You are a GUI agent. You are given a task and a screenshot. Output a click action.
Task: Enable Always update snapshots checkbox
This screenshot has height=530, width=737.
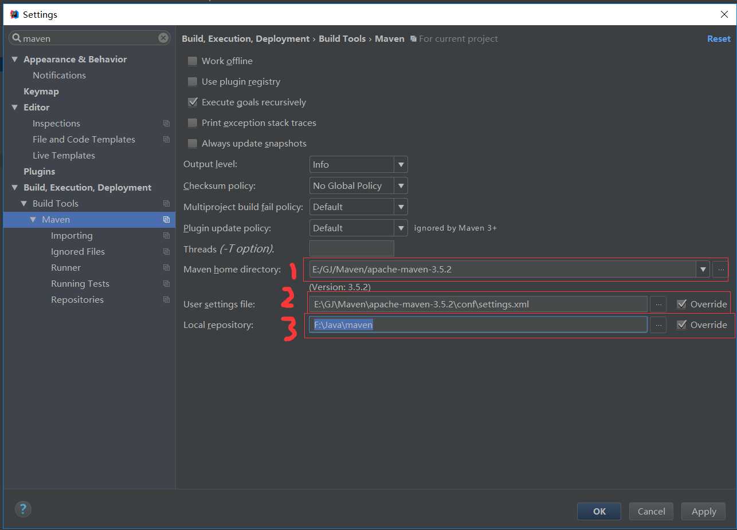coord(193,143)
